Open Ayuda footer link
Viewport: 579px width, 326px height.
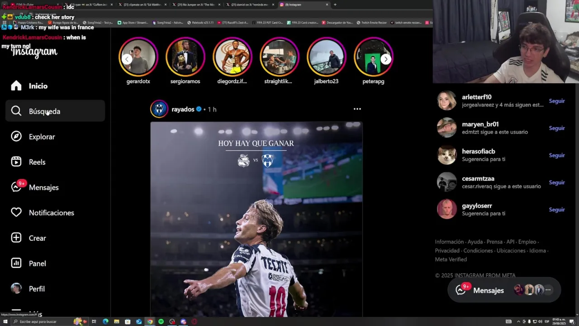click(475, 242)
